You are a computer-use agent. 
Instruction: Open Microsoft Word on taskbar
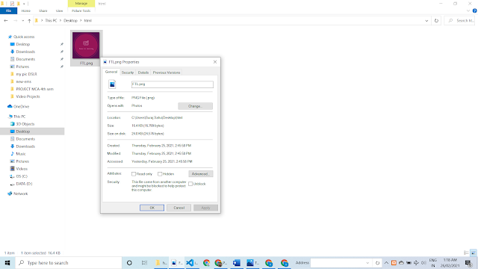tap(237, 263)
